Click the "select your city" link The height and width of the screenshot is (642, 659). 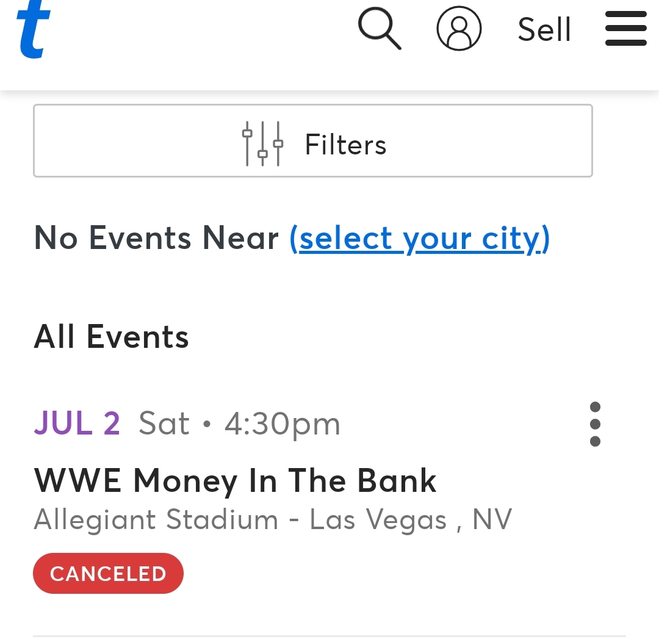[x=420, y=237]
